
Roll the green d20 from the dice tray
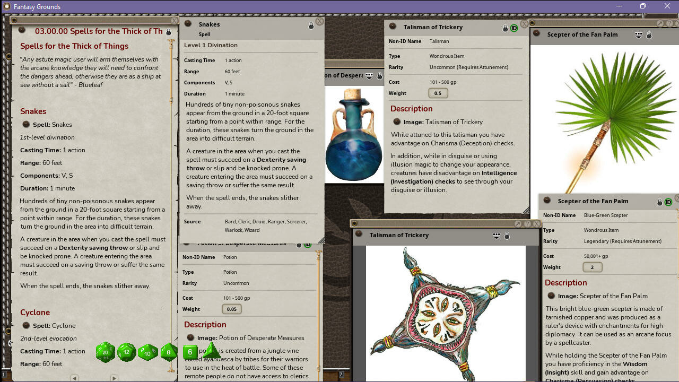pyautogui.click(x=105, y=352)
